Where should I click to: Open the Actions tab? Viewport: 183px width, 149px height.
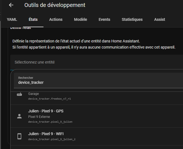point(56,19)
